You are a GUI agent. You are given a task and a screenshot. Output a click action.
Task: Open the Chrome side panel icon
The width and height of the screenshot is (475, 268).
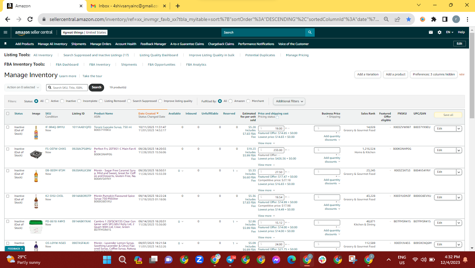coord(445,20)
